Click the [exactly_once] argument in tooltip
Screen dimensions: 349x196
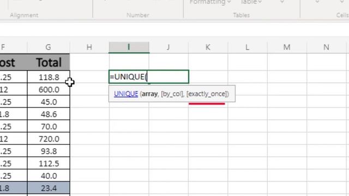pyautogui.click(x=207, y=94)
